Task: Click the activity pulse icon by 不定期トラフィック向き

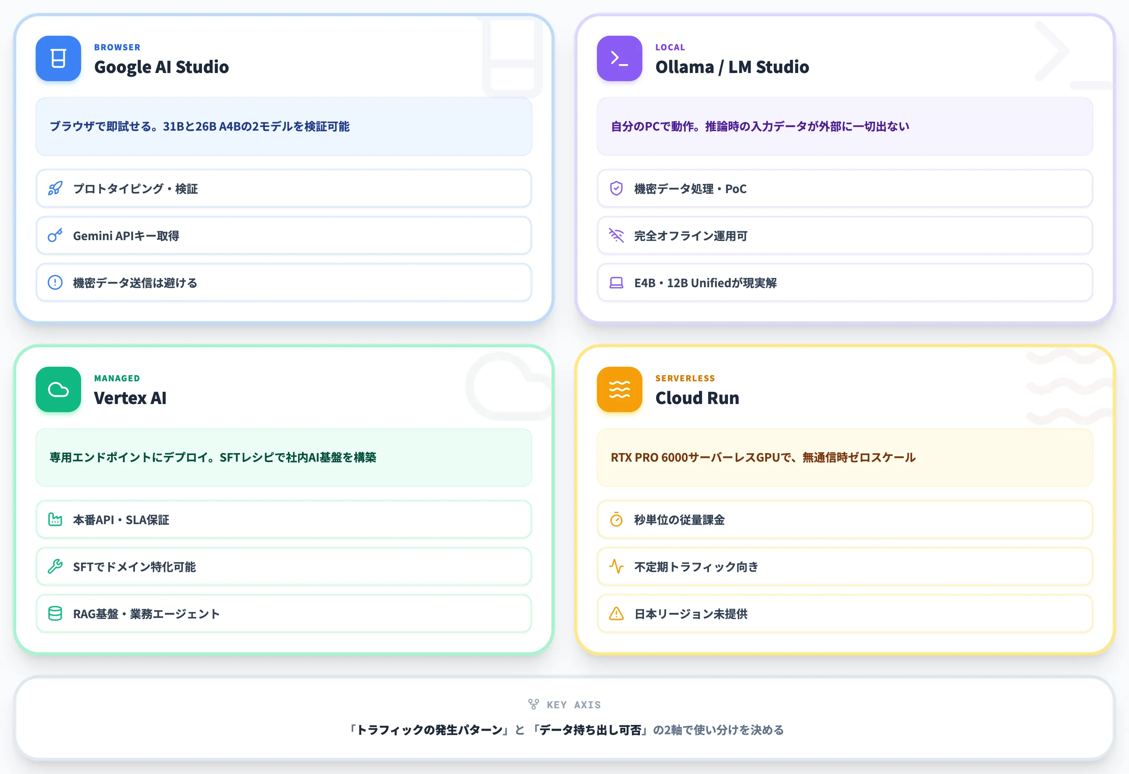Action: click(616, 567)
